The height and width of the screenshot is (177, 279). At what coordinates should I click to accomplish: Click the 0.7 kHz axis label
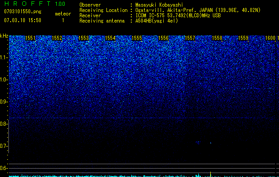[x=4, y=146]
